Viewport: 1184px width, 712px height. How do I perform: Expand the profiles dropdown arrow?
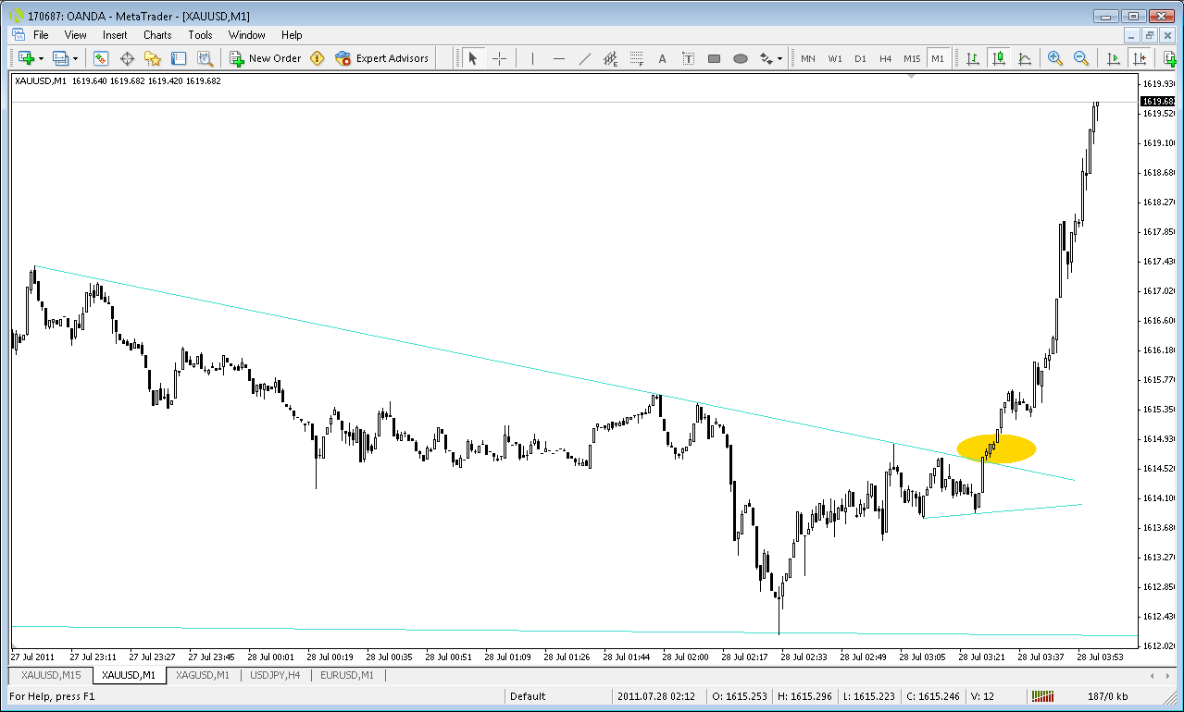[x=76, y=58]
